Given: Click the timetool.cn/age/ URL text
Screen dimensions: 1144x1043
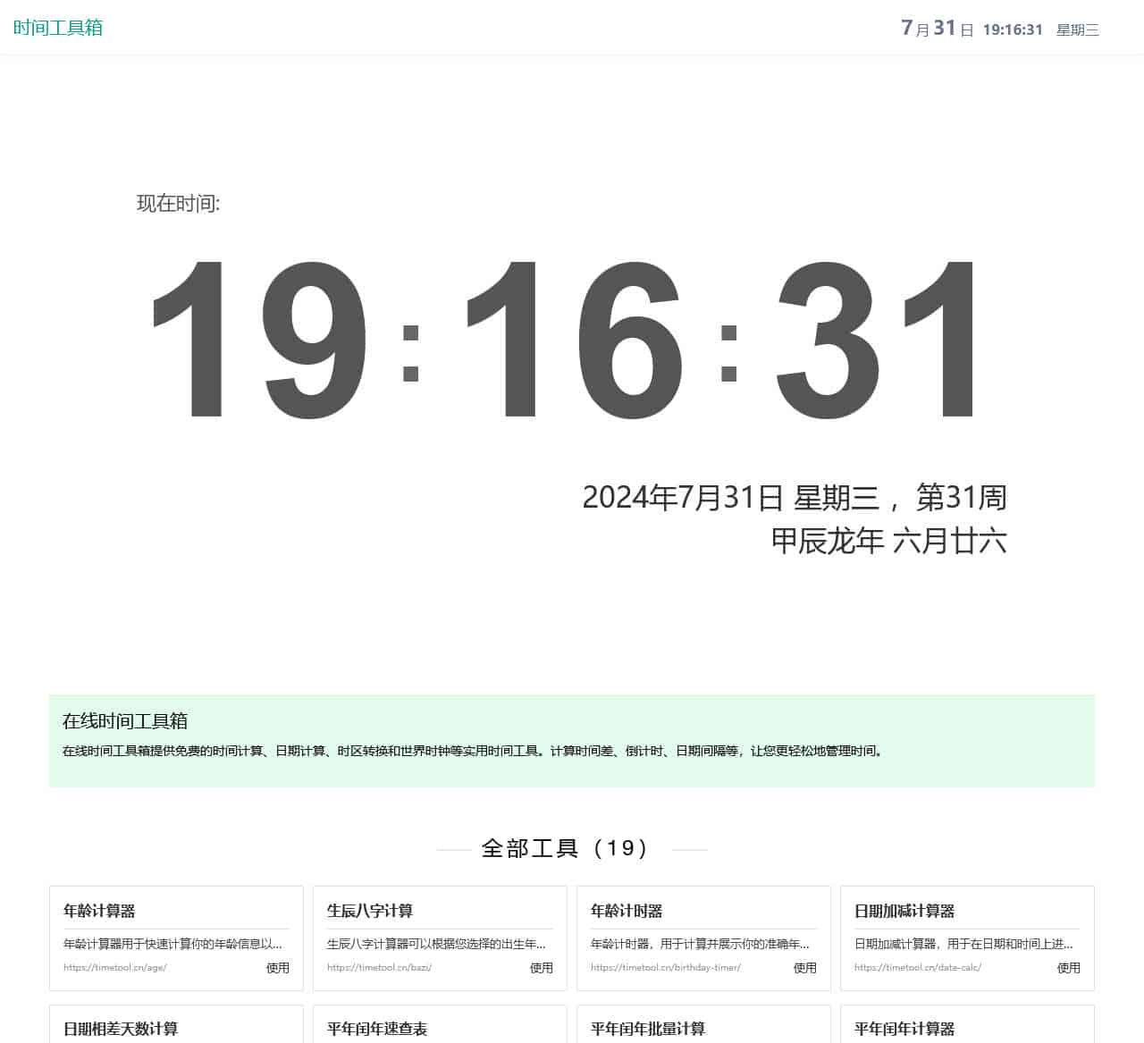Looking at the screenshot, I should point(115,967).
